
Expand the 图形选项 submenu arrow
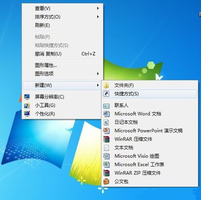pos(98,74)
